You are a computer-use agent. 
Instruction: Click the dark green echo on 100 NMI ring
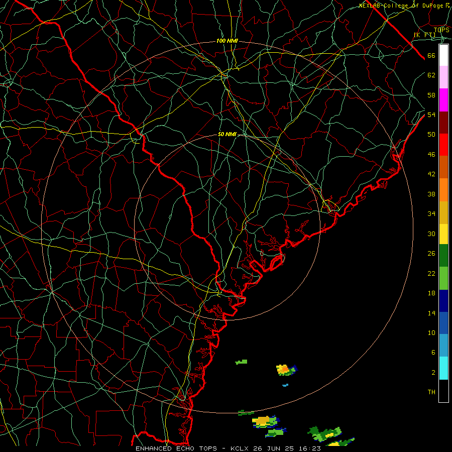coord(246,413)
